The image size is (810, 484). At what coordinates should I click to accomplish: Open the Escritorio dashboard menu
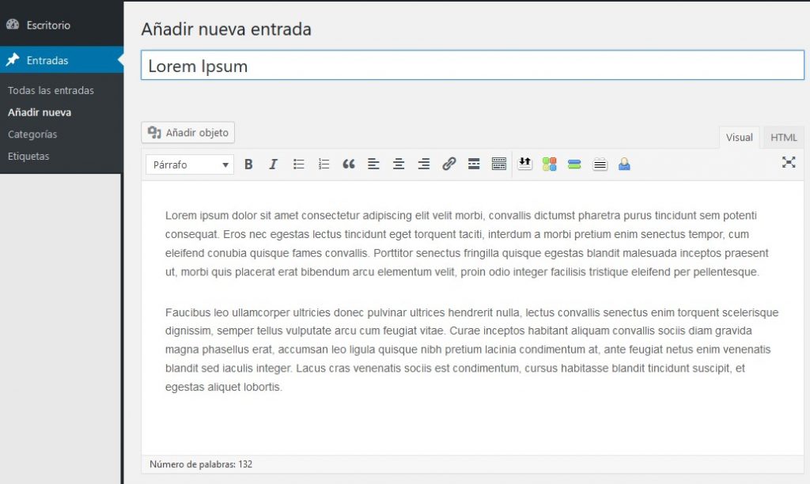pos(48,25)
